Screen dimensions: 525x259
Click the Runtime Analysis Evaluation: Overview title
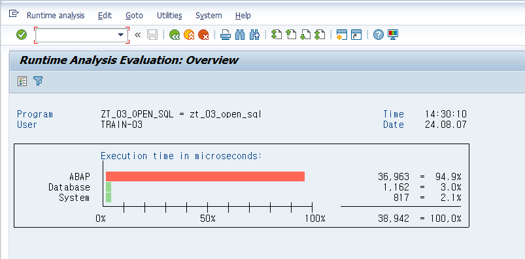coord(129,60)
